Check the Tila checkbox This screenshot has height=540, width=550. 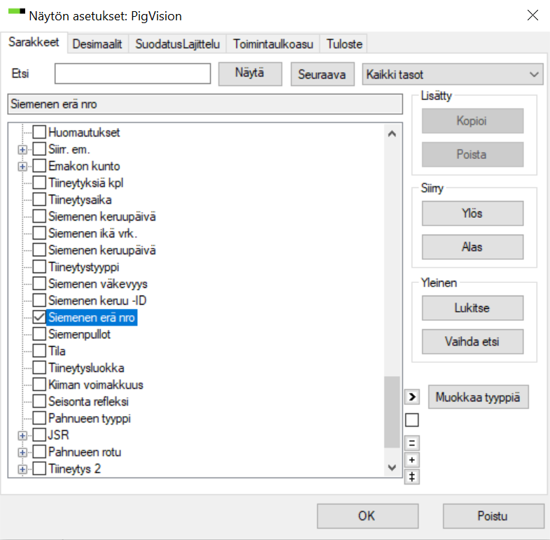click(x=39, y=351)
